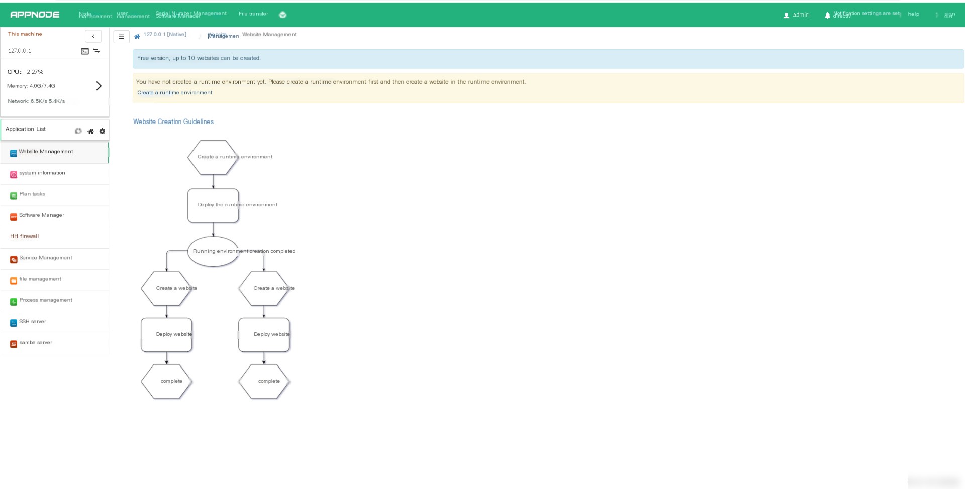Open Plan tasks app
Screen dimensions: 965x489
54,195
